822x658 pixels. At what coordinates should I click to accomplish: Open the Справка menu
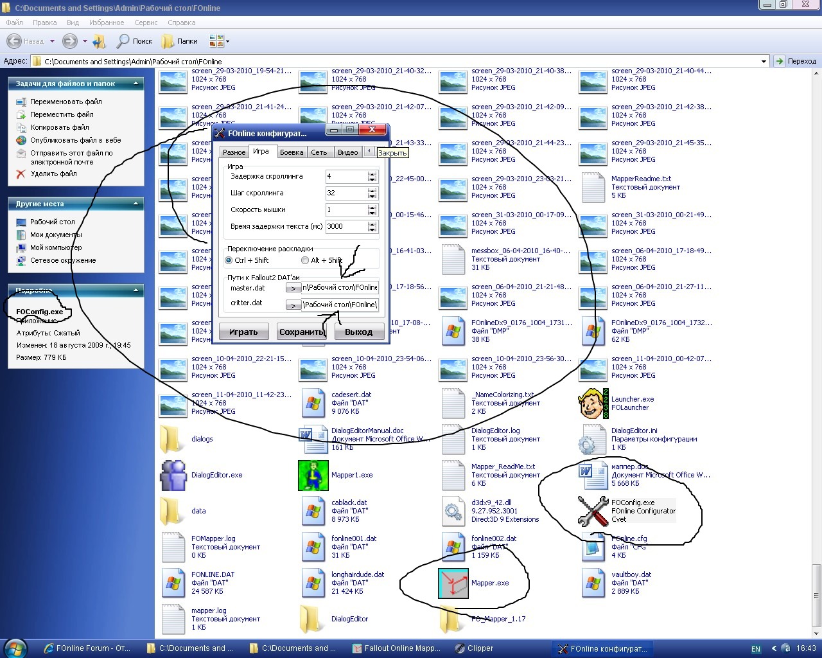tap(181, 22)
